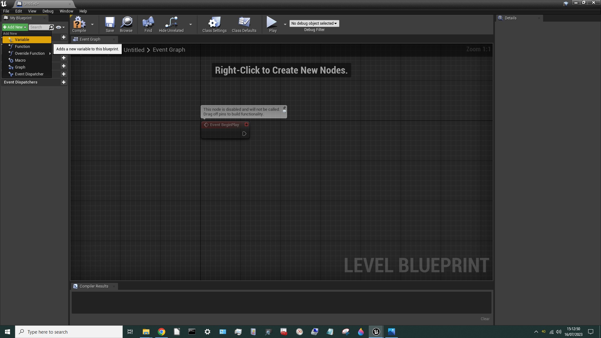Open Windows Start menu
The width and height of the screenshot is (601, 338).
[x=8, y=332]
